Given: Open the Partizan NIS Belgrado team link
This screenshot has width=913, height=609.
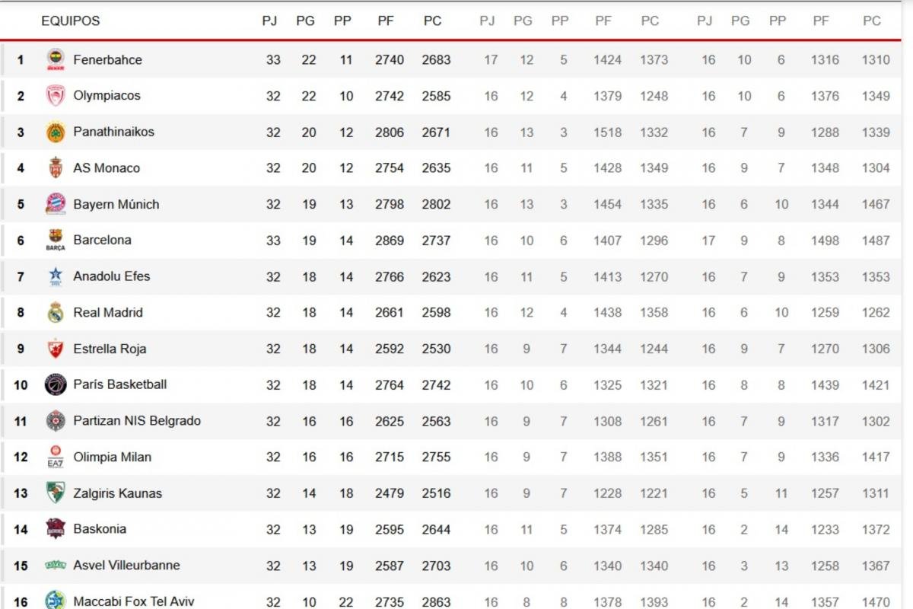Looking at the screenshot, I should click(137, 421).
